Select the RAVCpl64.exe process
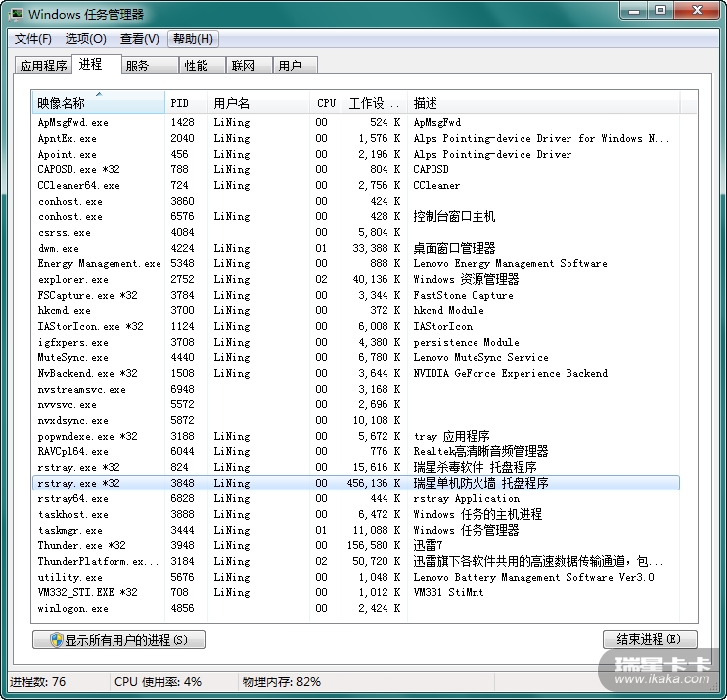 click(x=356, y=451)
